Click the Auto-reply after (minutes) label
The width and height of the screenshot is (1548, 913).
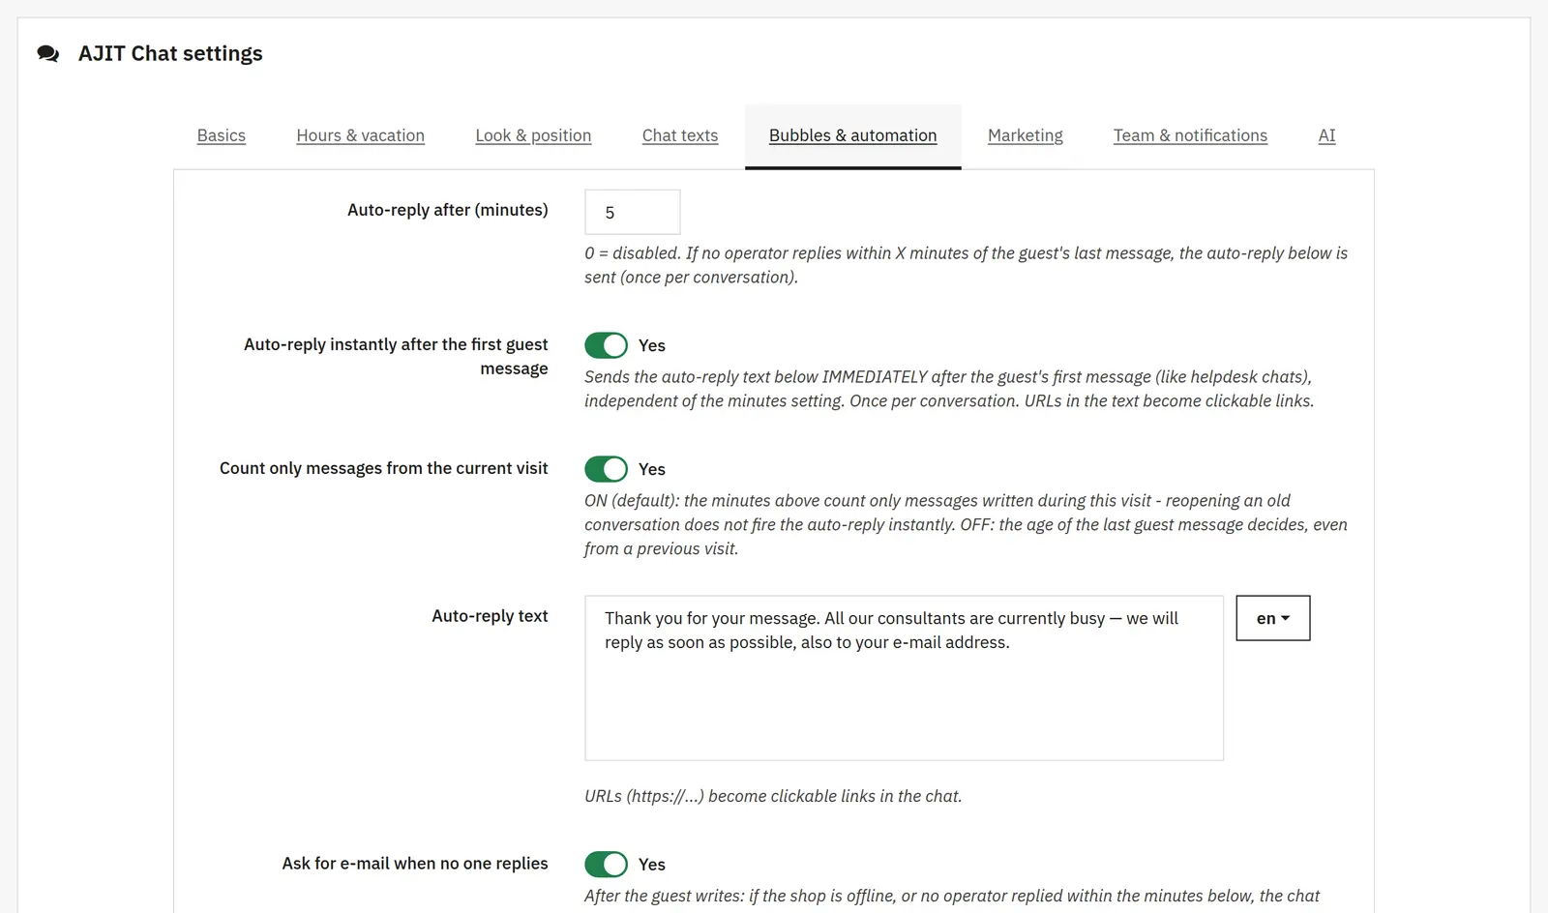(448, 210)
